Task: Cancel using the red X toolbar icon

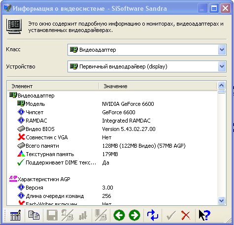Action: click(186, 215)
